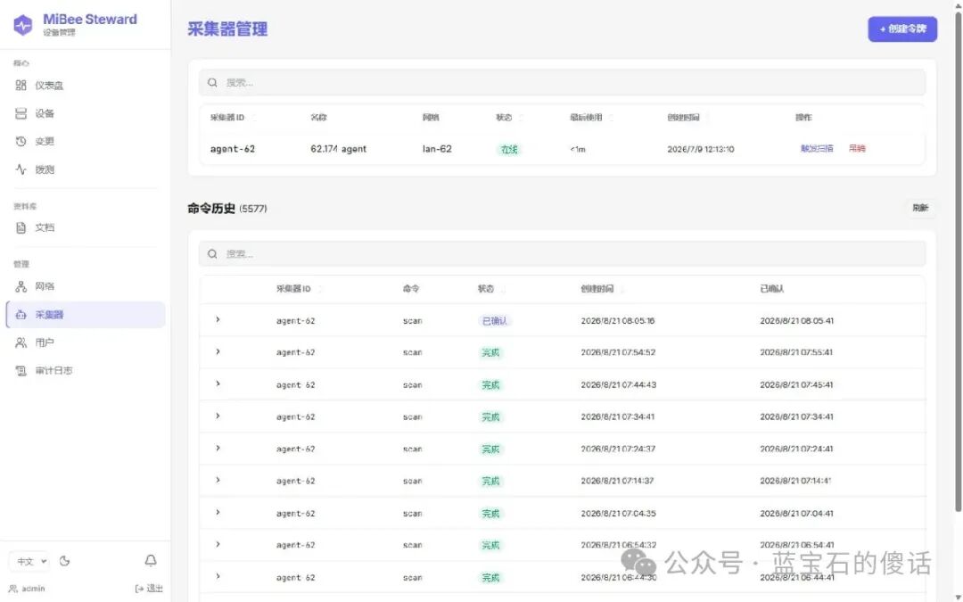Sort collectors by 状态 column header
Viewport: 963px width, 602px height.
pos(509,118)
